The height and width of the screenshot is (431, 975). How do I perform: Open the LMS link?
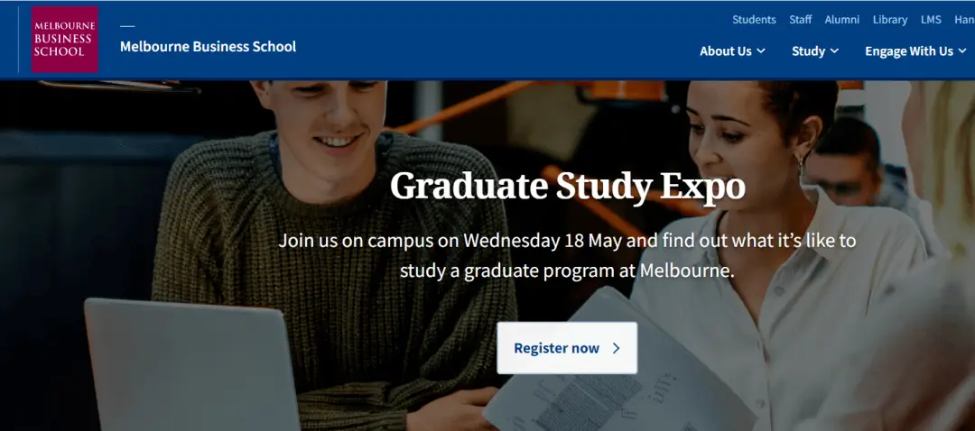[931, 20]
